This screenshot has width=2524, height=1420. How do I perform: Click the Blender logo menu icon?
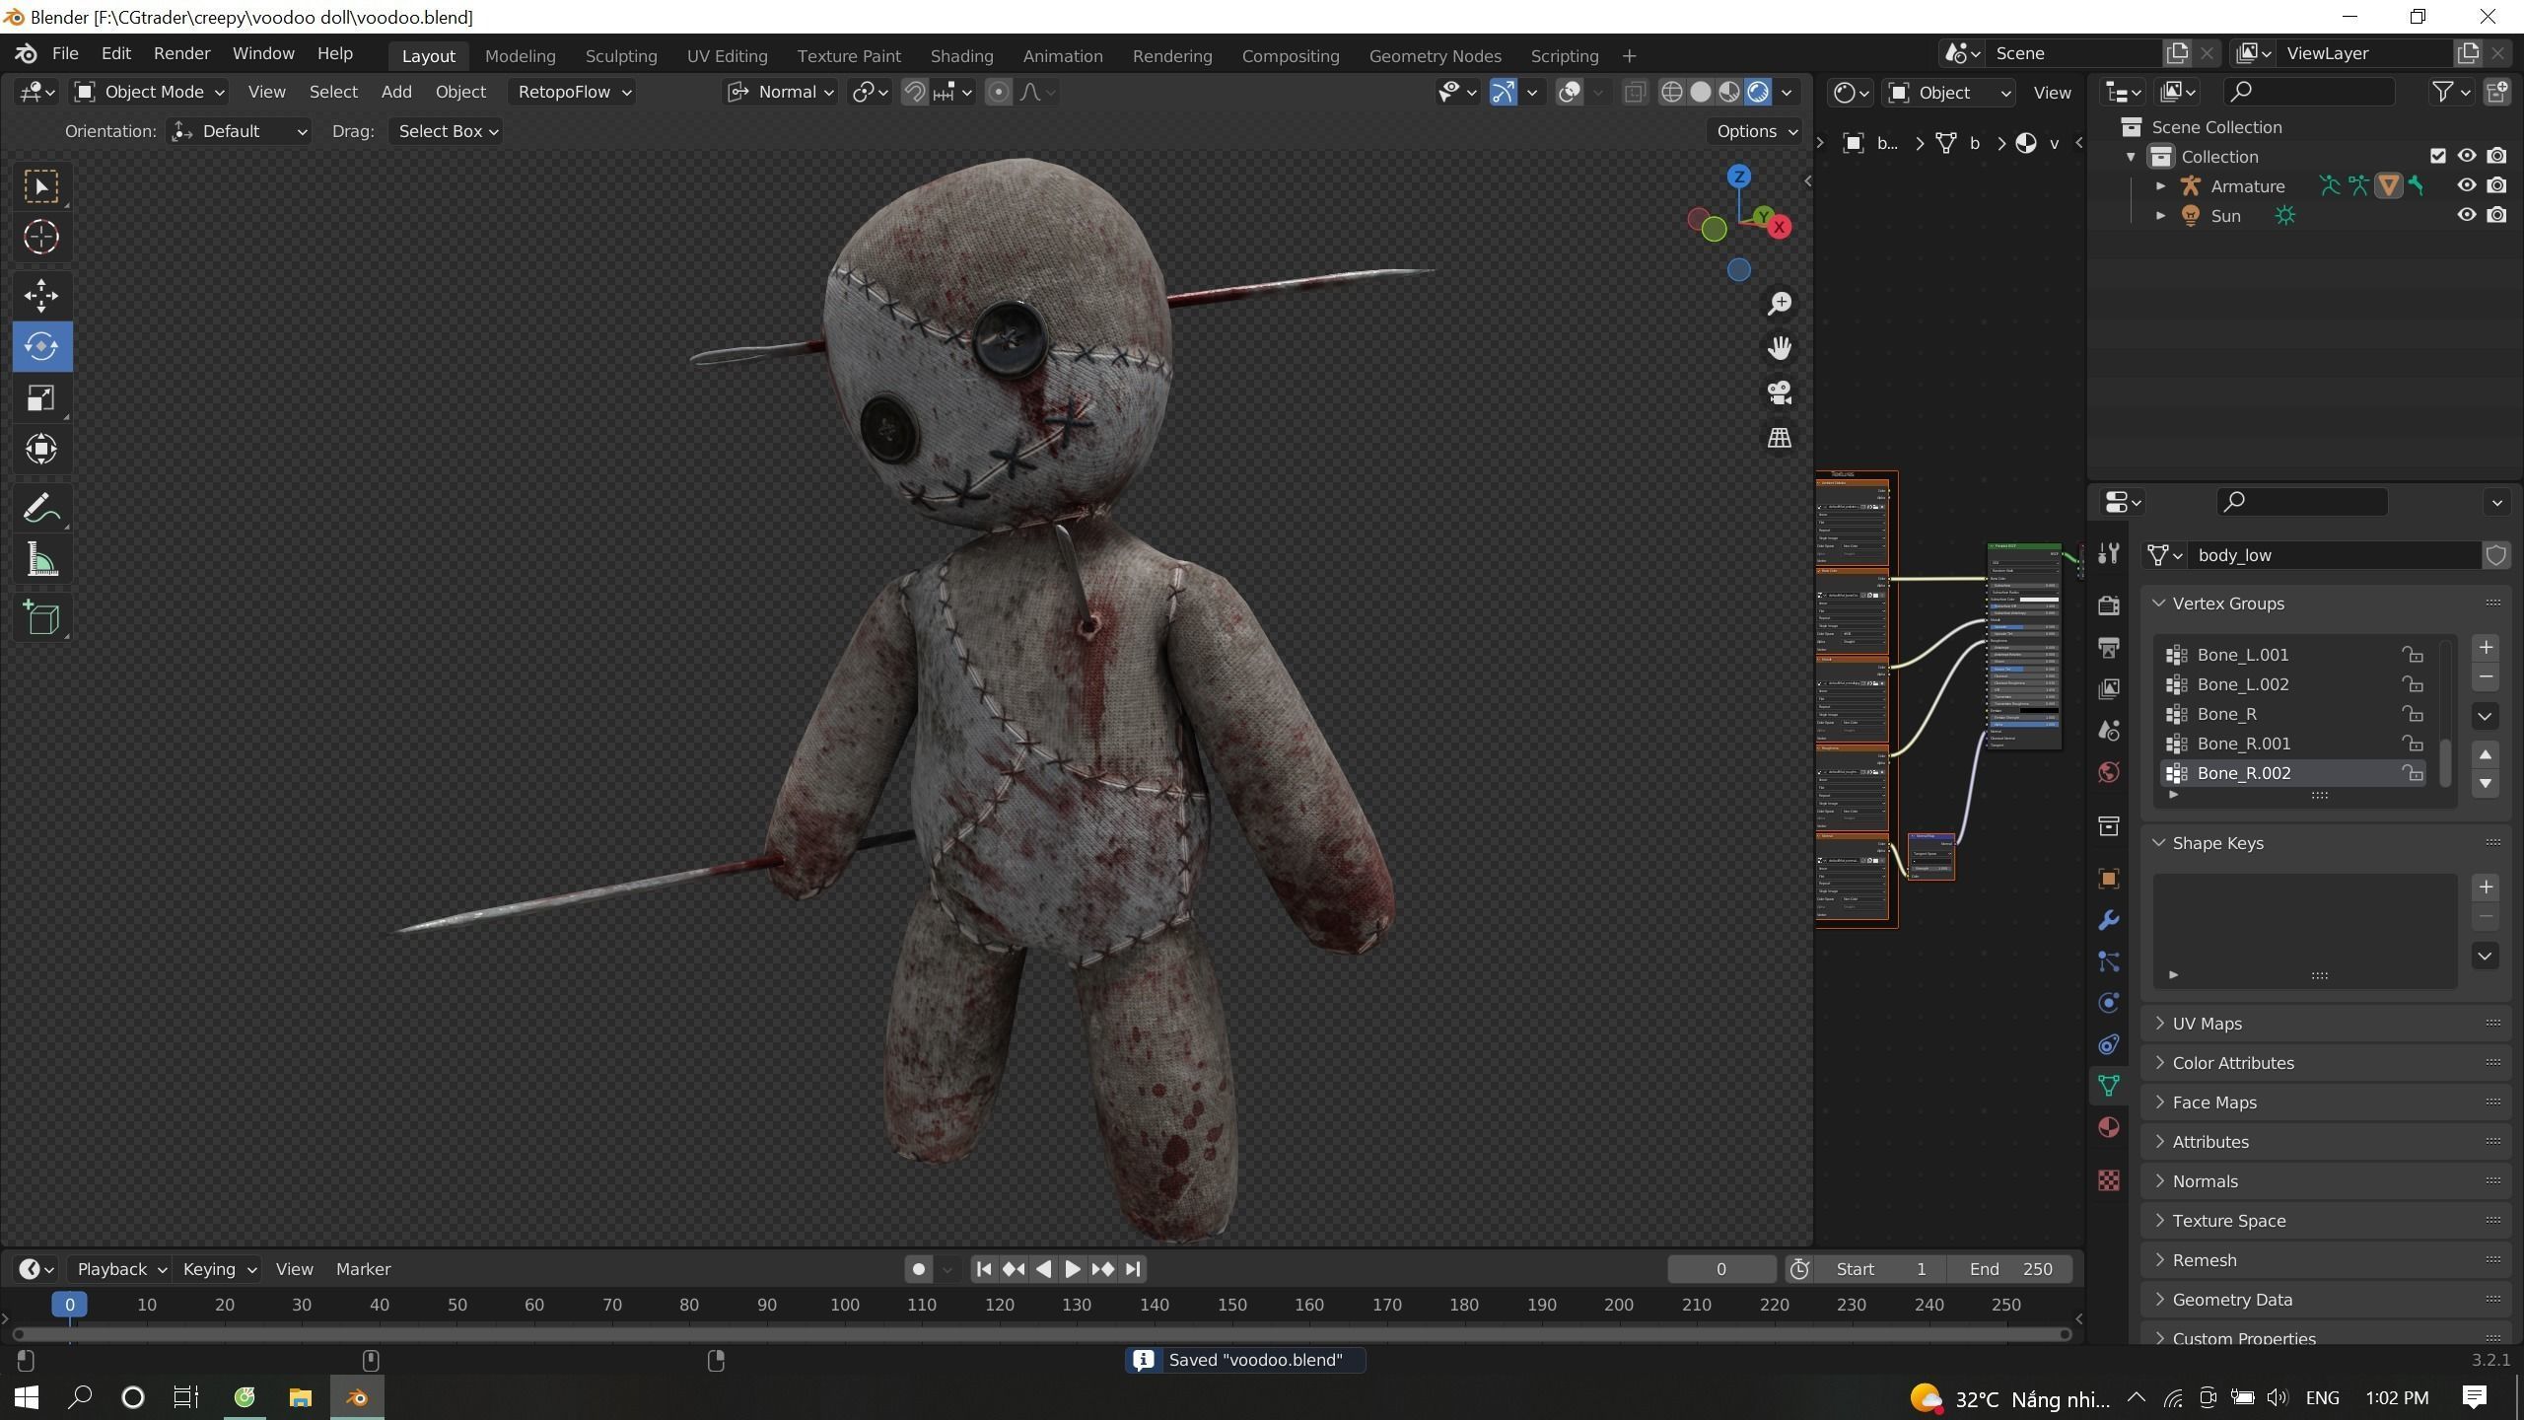point(27,53)
